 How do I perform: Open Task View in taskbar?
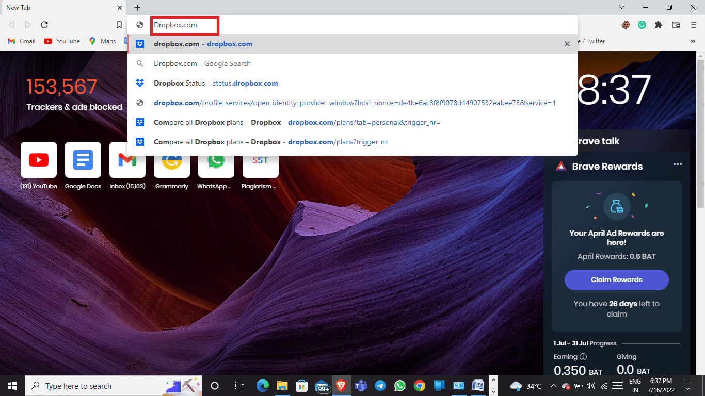click(x=239, y=386)
